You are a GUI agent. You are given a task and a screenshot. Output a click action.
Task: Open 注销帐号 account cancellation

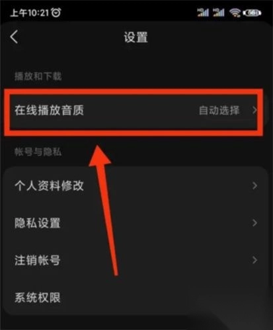pyautogui.click(x=136, y=260)
